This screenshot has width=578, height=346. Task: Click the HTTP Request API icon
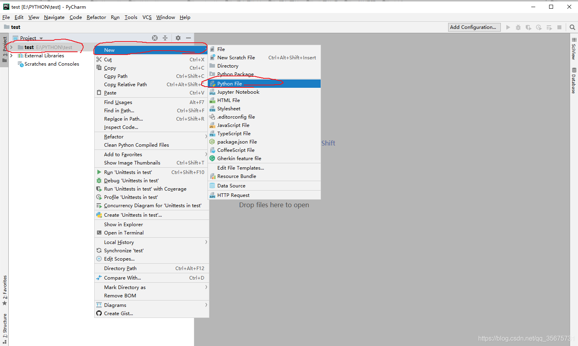tap(213, 195)
